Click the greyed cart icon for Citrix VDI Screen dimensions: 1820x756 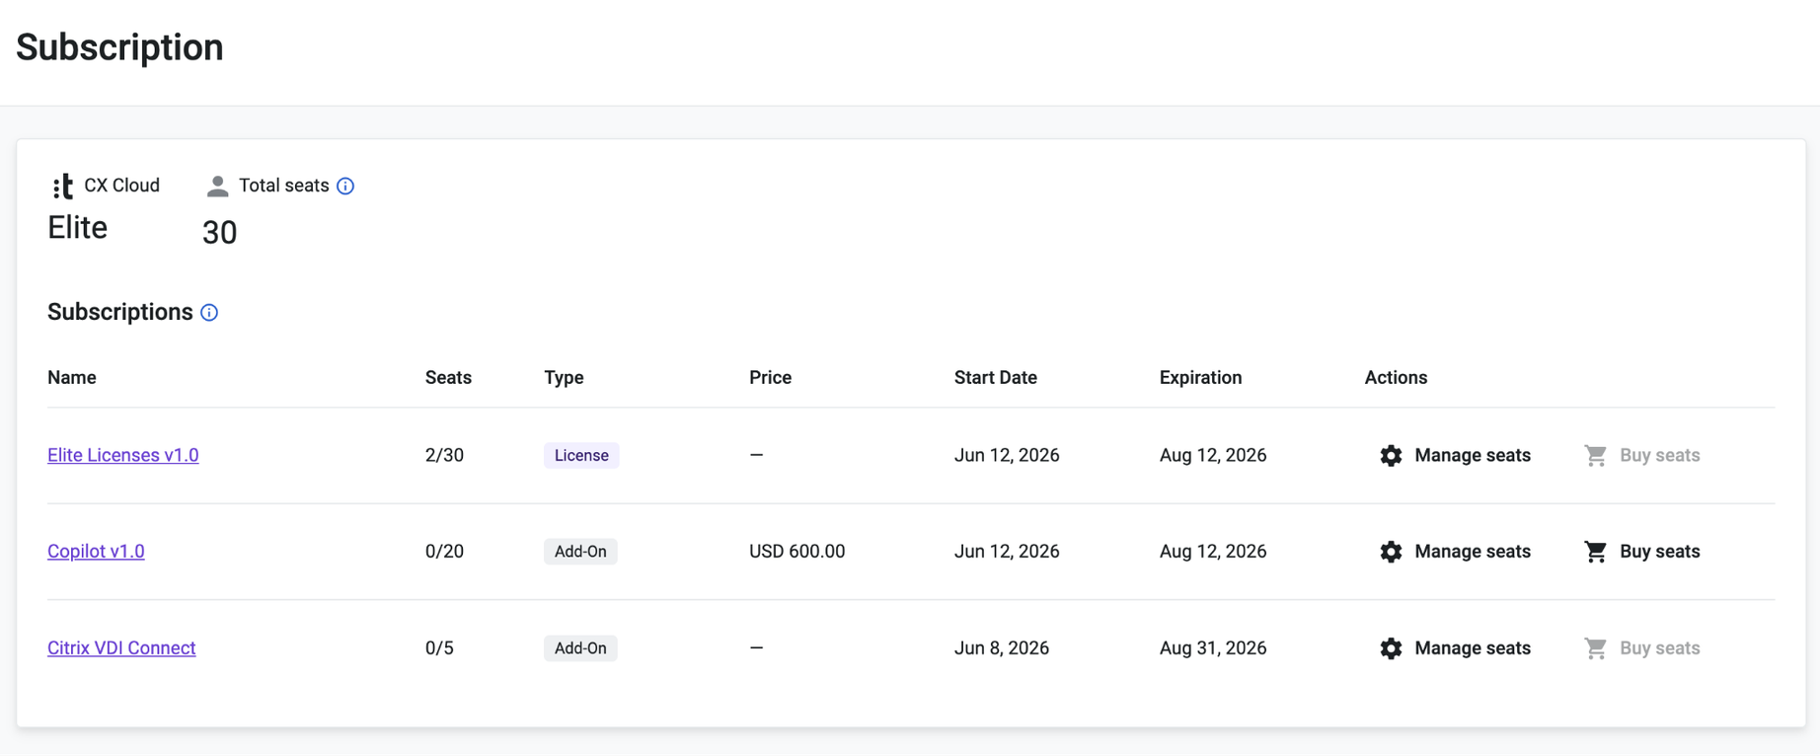(x=1595, y=648)
